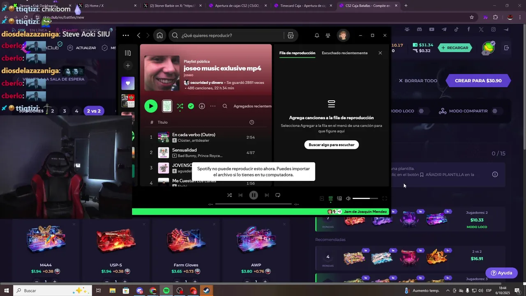Open Steam from the Windows taskbar
The height and width of the screenshot is (296, 526).
tap(207, 291)
